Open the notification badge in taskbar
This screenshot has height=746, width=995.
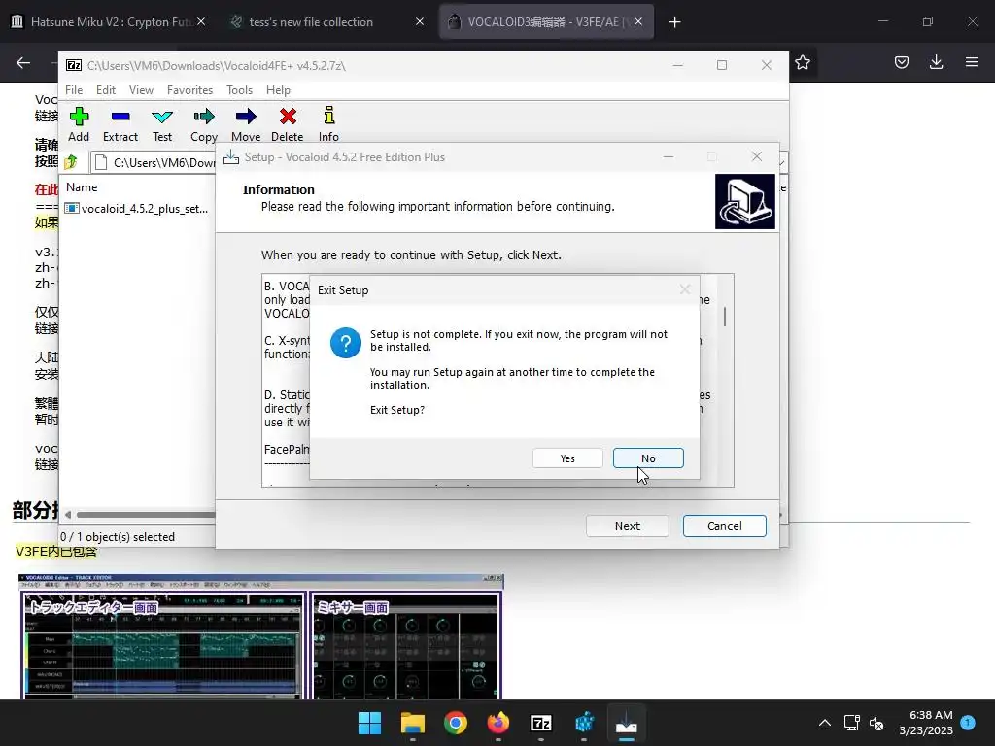tap(968, 722)
